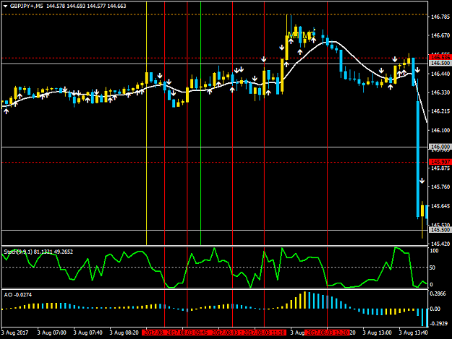Click the 3 Aug 08:20 time label
Screen dimensions: 452x339
point(124,332)
